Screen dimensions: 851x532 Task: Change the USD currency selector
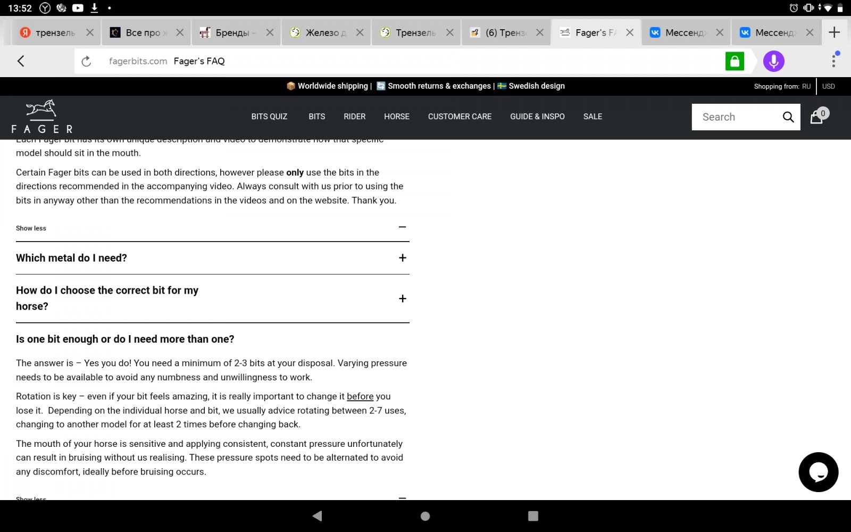pos(829,86)
